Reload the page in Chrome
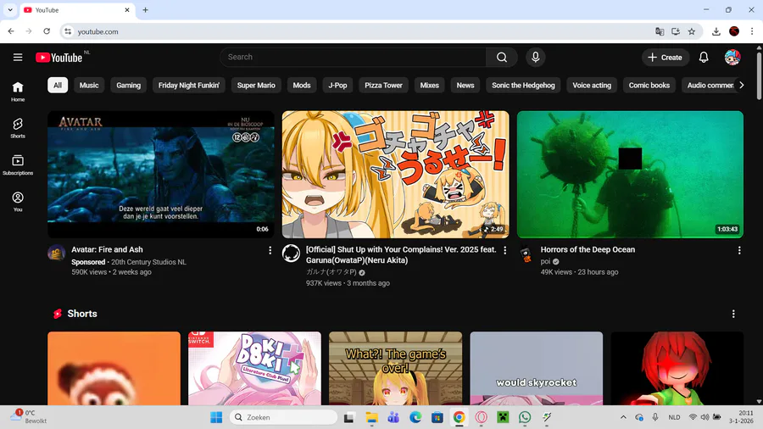Viewport: 763px width, 429px height. tap(47, 31)
